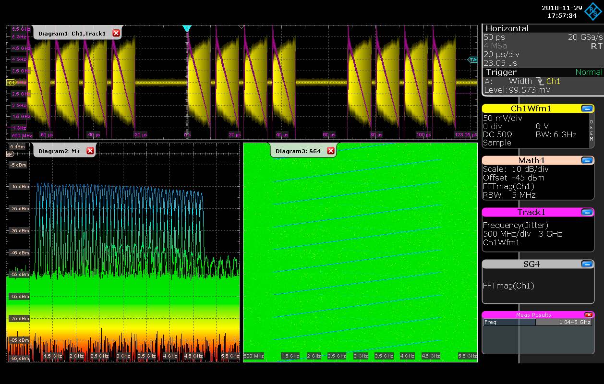Select the C1 channel level marker
604x384 pixels.
click(11, 83)
